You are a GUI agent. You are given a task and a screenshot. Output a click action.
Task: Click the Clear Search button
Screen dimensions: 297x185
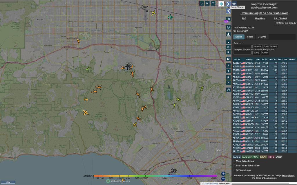(x=270, y=46)
